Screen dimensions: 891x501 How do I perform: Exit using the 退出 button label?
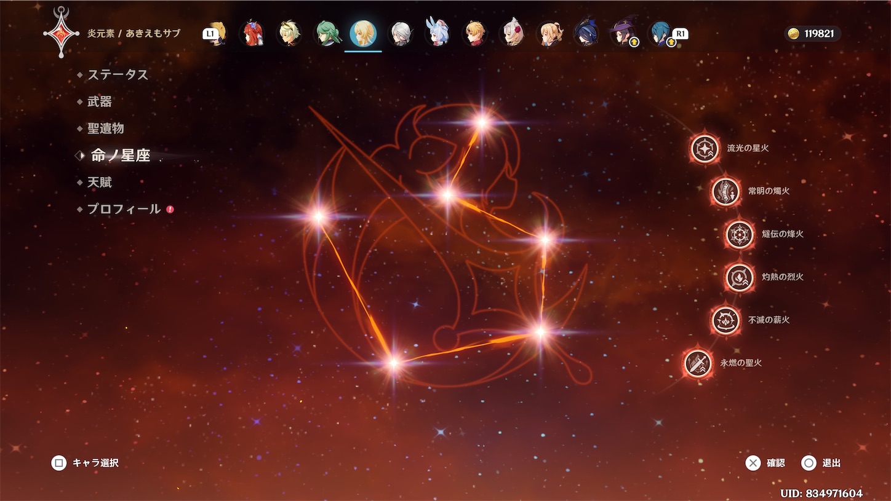pyautogui.click(x=831, y=463)
